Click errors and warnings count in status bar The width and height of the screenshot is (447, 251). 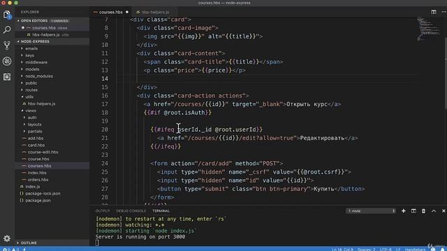(x=10, y=250)
